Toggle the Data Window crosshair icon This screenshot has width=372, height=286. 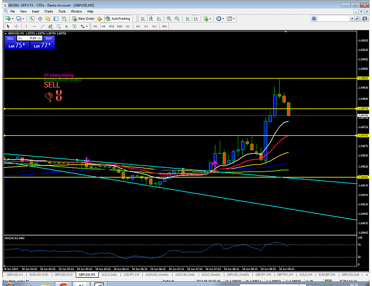(x=40, y=18)
